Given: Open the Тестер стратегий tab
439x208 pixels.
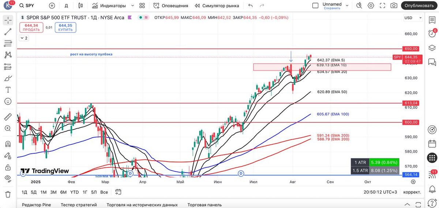Looking at the screenshot, I should tap(79, 205).
